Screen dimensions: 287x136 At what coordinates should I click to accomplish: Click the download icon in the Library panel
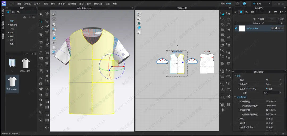coord(24,17)
